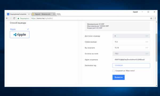Click the Ripple method label link
Image resolution: width=160 pixels, height=96 pixels.
pyautogui.click(x=13, y=29)
